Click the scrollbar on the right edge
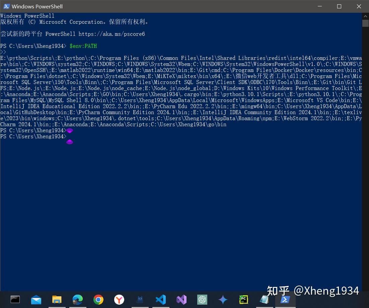 tap(365, 23)
